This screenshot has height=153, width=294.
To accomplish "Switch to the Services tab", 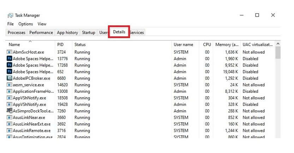I will [137, 32].
